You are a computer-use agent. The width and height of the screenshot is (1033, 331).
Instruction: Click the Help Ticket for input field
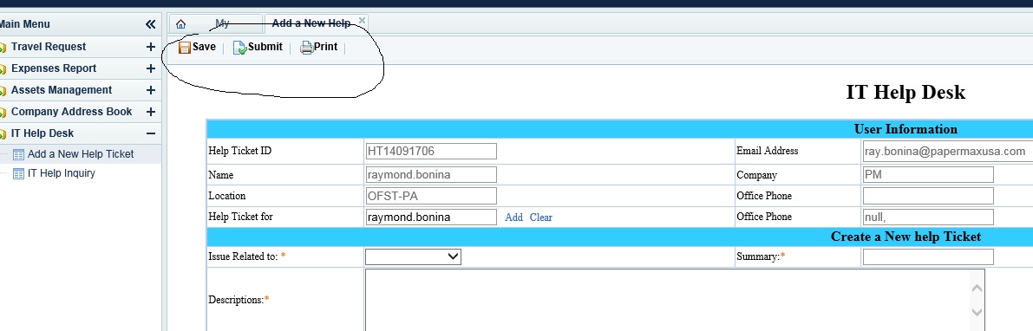coord(431,217)
